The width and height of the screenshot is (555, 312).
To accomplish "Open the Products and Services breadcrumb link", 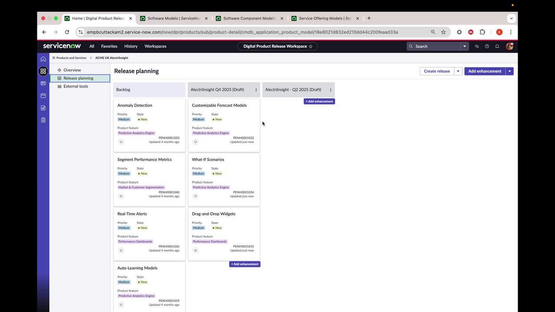I will pos(71,58).
